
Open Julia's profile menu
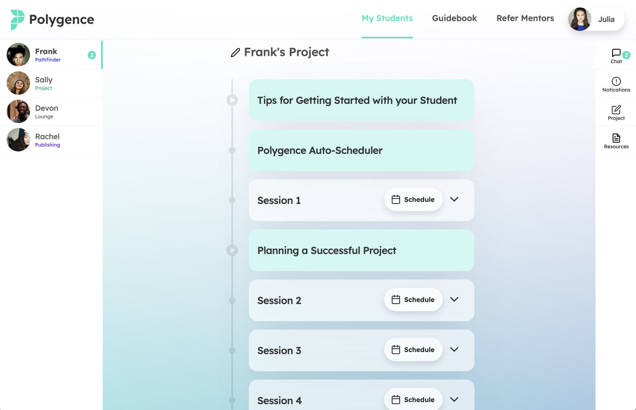(596, 19)
